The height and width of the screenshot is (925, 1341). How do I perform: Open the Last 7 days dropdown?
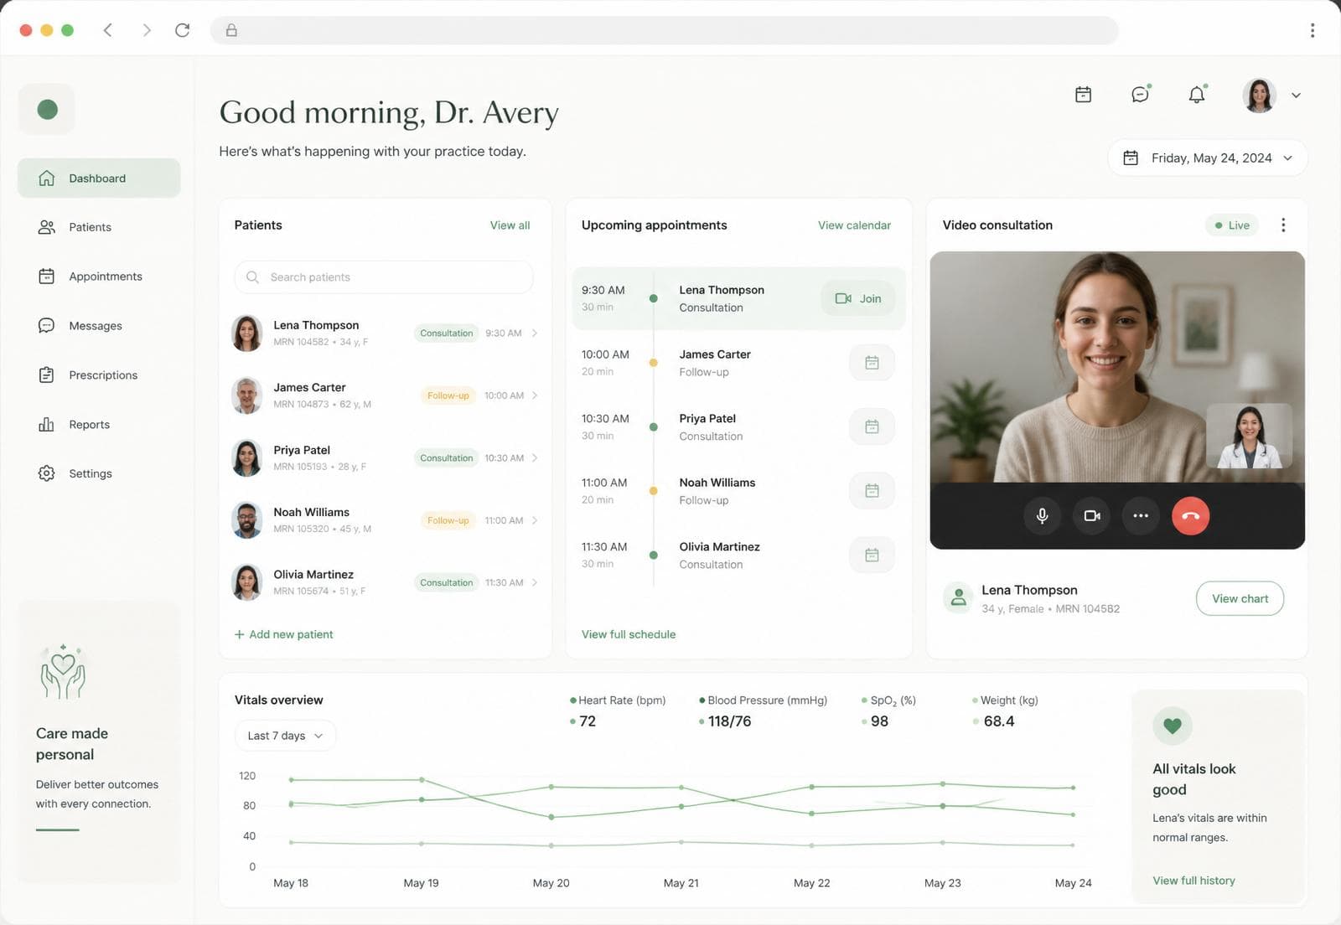[x=285, y=736]
